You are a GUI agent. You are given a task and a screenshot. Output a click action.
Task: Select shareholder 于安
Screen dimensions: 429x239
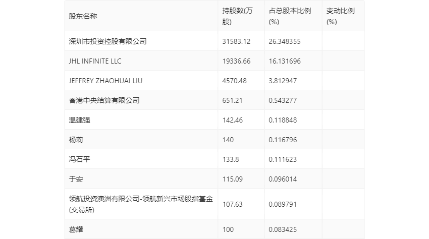(76, 179)
